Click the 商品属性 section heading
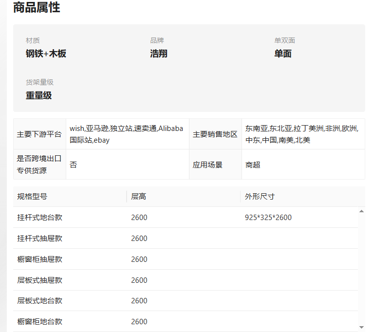The width and height of the screenshot is (373, 332). [x=37, y=7]
